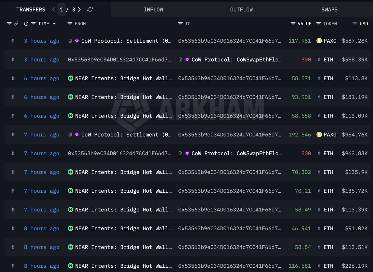This screenshot has height=272, width=373.
Task: Select the red value 300
Action: click(x=306, y=59)
